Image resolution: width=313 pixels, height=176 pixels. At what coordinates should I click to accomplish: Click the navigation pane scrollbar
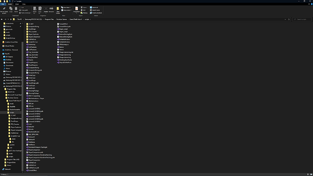[22, 106]
